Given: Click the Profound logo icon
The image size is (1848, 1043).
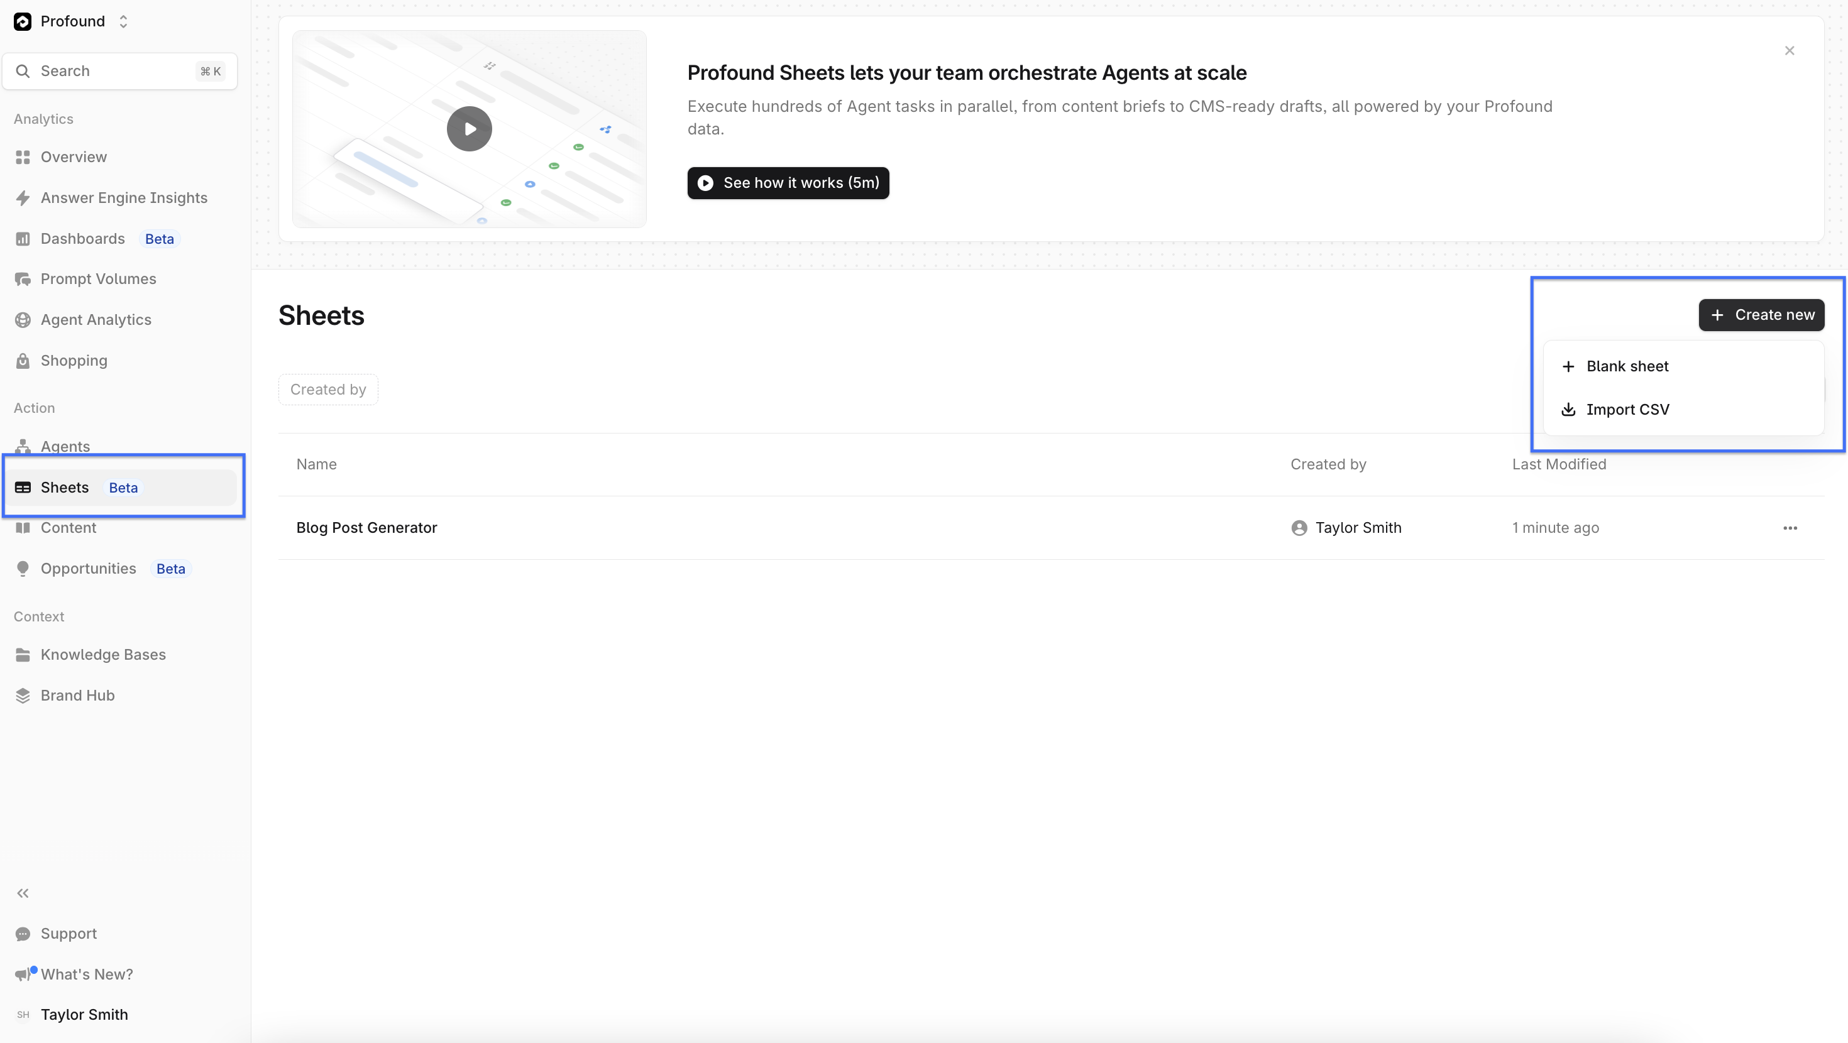Looking at the screenshot, I should [23, 21].
